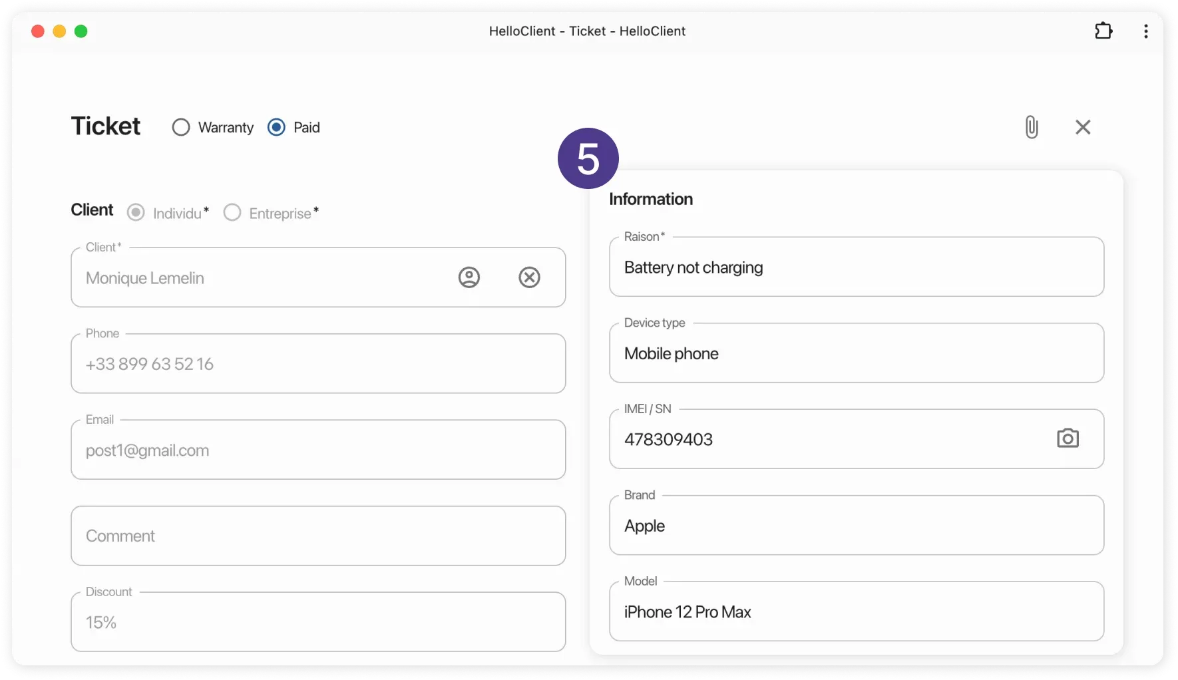The height and width of the screenshot is (680, 1178).
Task: Clear the selected client with circled X
Action: [529, 277]
